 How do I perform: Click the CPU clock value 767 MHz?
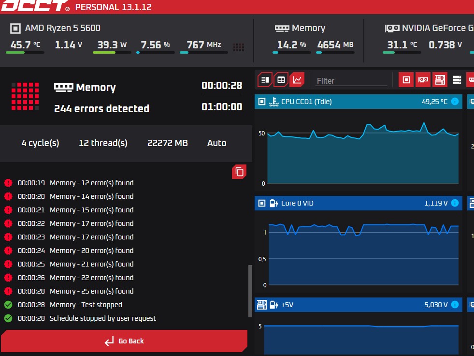tap(204, 45)
